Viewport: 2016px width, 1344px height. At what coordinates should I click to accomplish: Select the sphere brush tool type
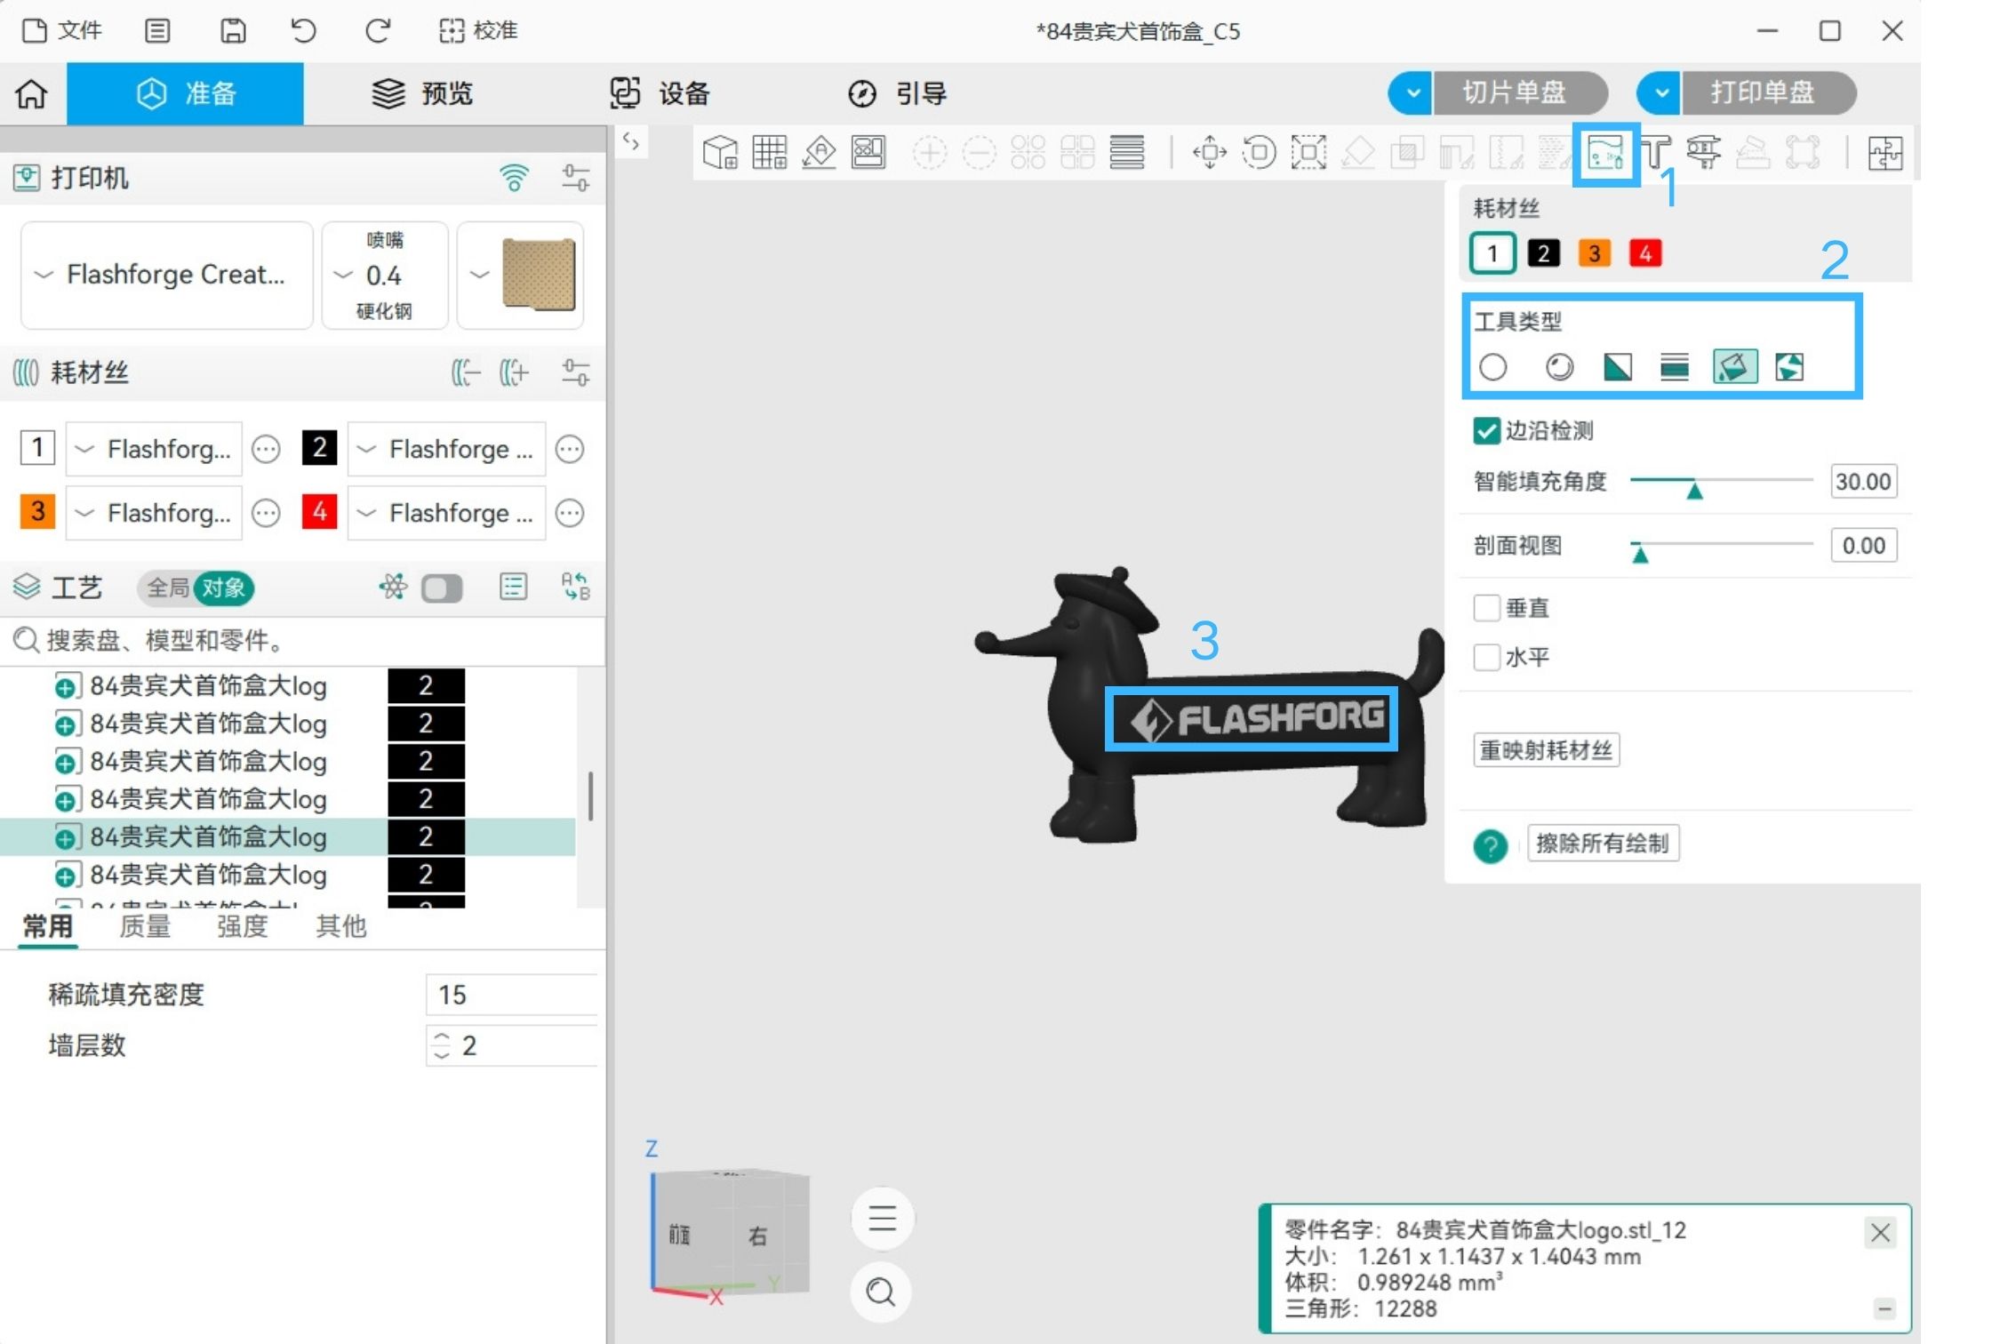click(1559, 367)
